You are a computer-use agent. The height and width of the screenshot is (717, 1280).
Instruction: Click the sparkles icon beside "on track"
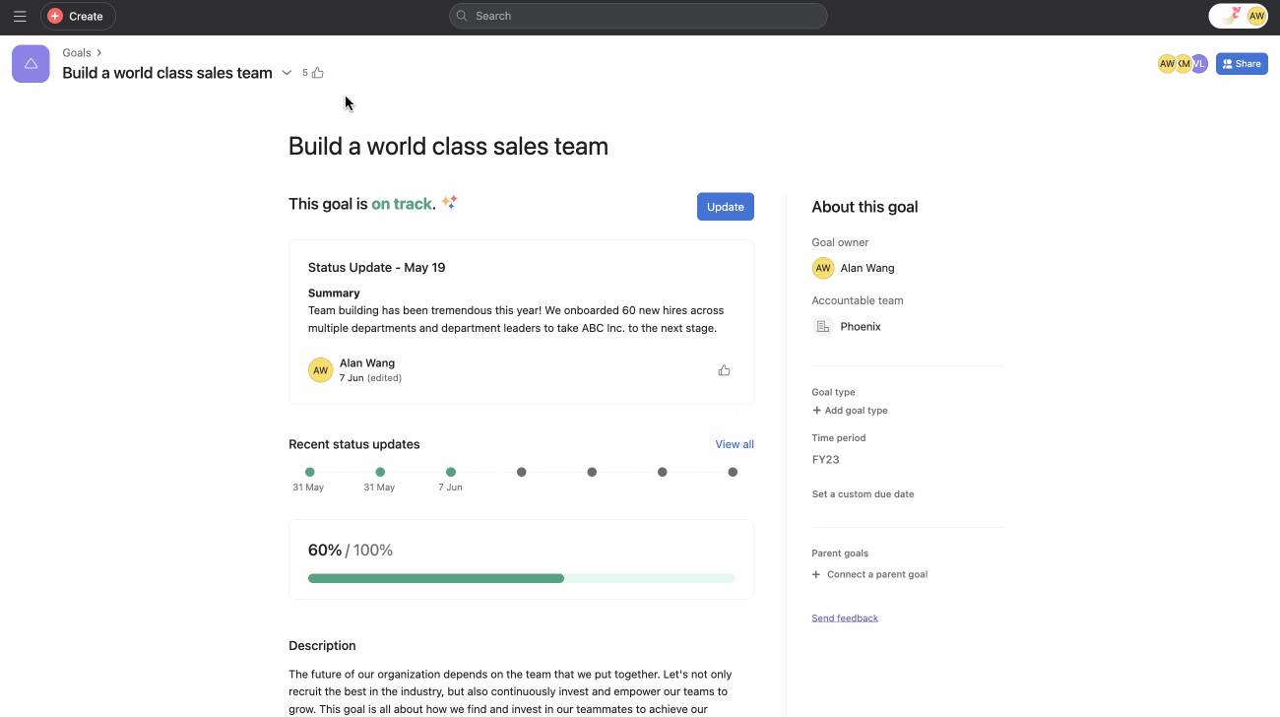coord(449,202)
